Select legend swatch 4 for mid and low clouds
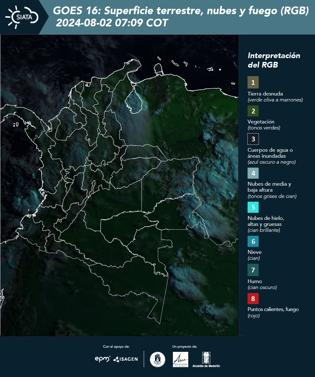The height and width of the screenshot is (377, 315). tap(253, 173)
